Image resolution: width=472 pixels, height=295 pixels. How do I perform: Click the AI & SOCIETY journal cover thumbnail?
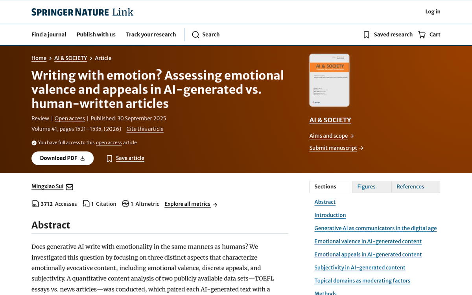click(x=329, y=80)
